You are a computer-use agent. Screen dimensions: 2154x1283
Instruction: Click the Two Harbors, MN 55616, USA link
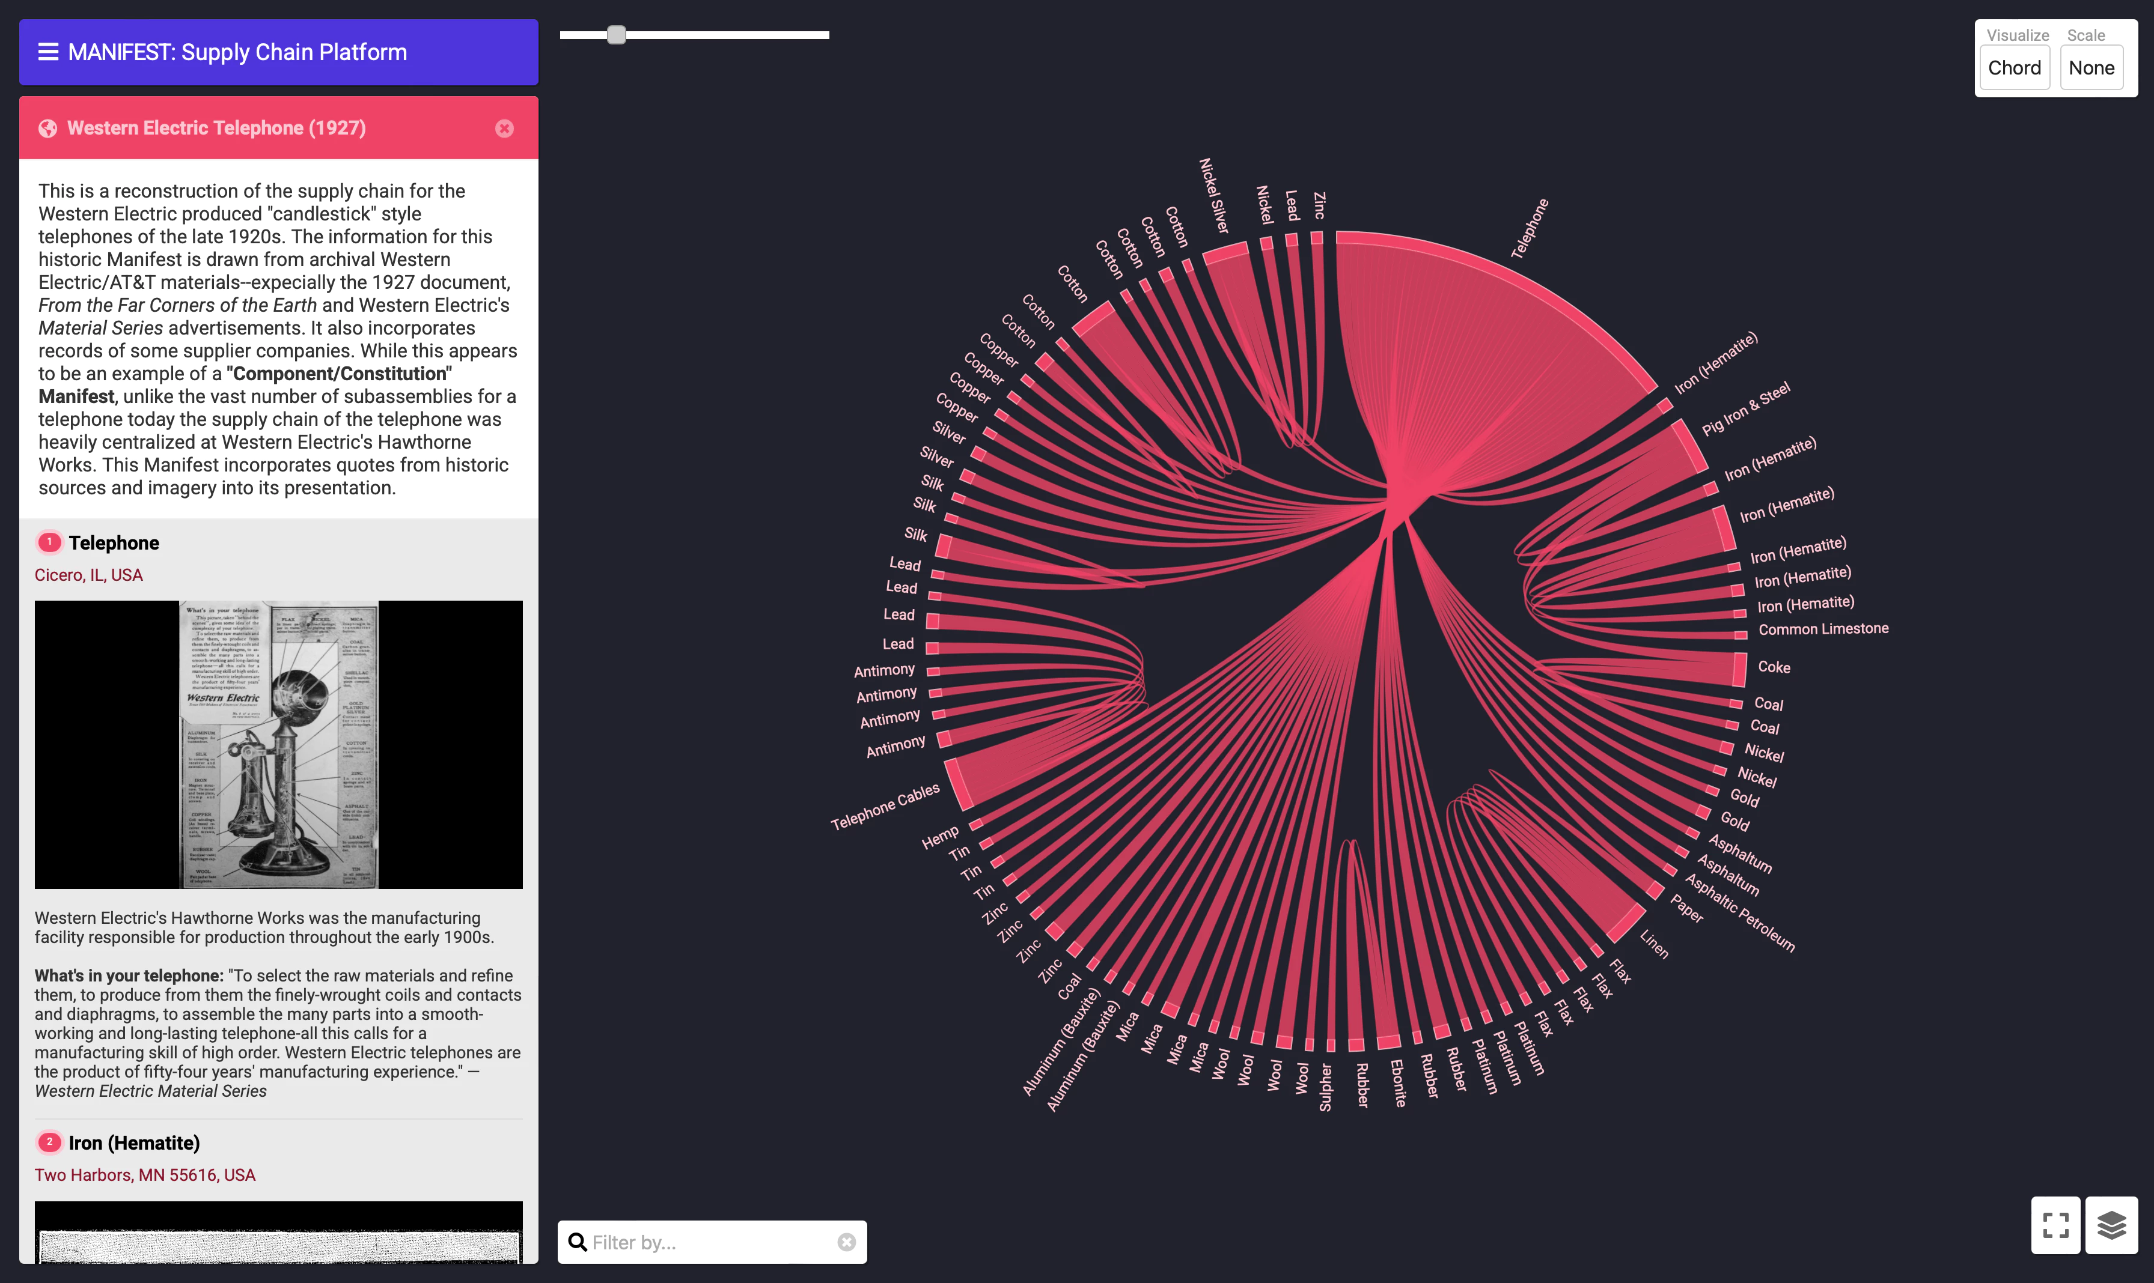pyautogui.click(x=144, y=1175)
